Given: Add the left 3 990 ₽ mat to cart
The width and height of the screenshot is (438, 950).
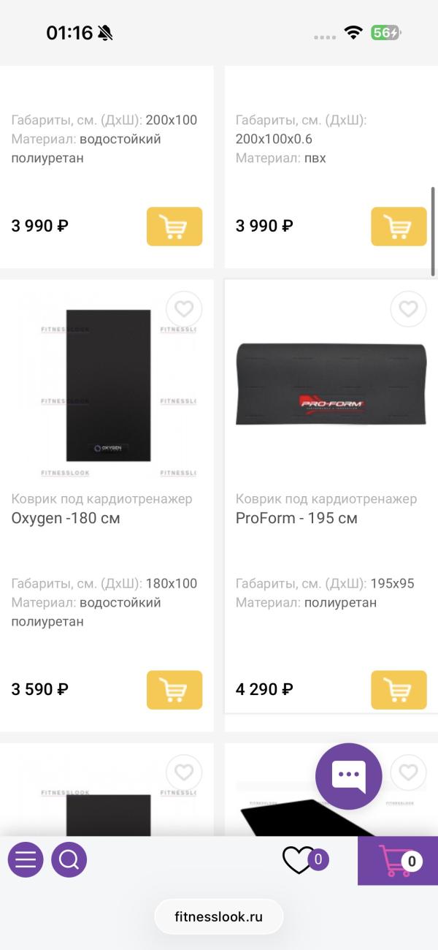Looking at the screenshot, I should pos(174,227).
